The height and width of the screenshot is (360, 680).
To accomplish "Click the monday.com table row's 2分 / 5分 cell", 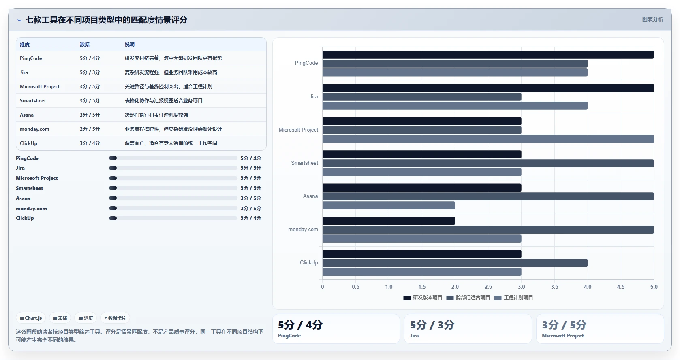I will click(90, 129).
